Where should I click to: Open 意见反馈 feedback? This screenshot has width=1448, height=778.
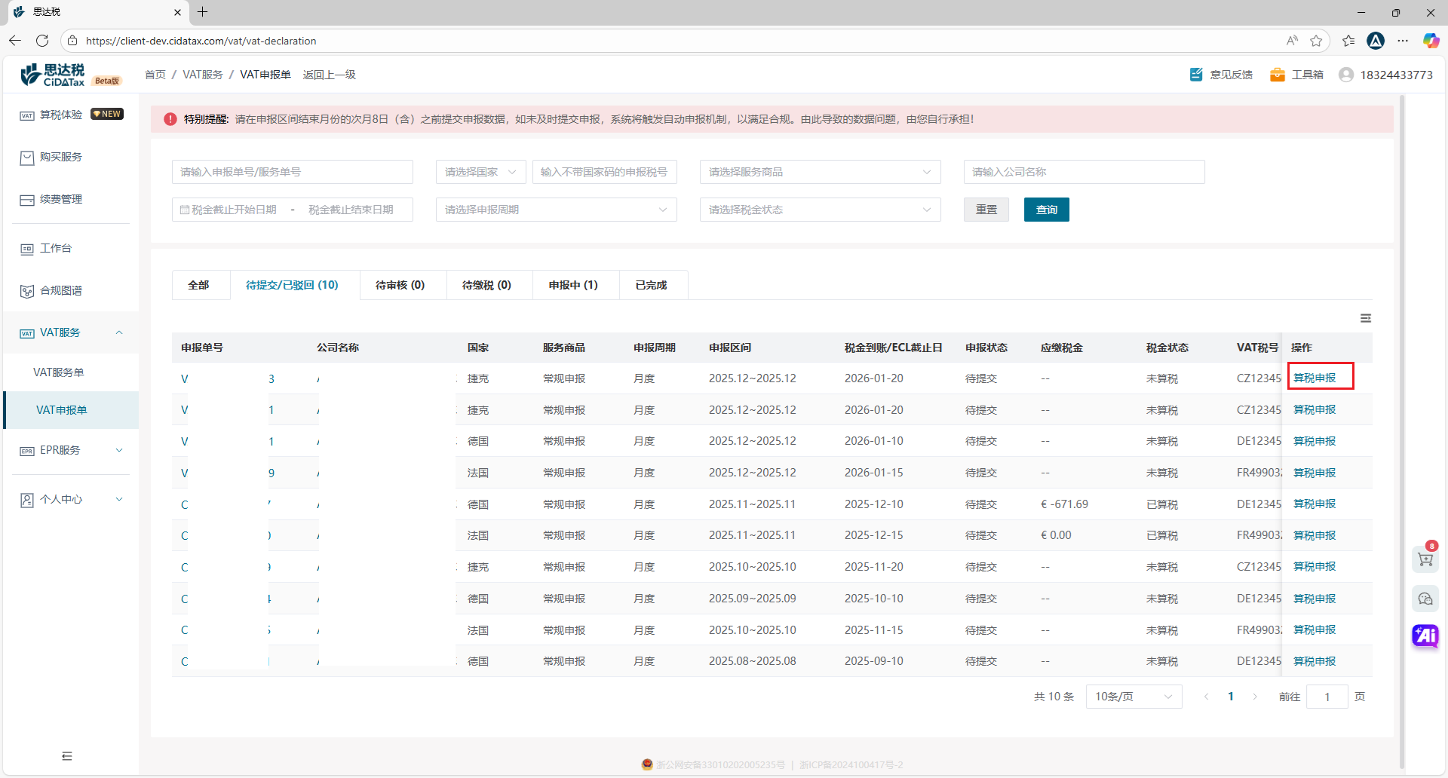(1221, 75)
